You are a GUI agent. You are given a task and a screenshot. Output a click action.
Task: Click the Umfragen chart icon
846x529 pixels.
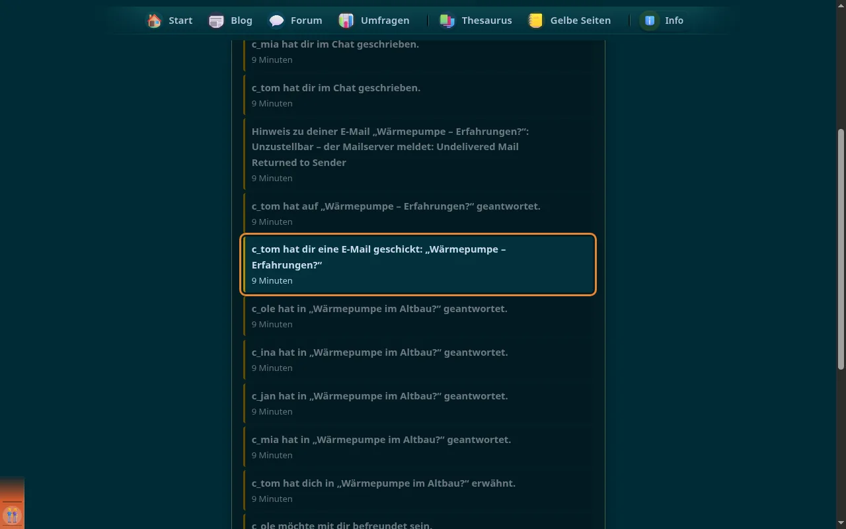pyautogui.click(x=346, y=20)
